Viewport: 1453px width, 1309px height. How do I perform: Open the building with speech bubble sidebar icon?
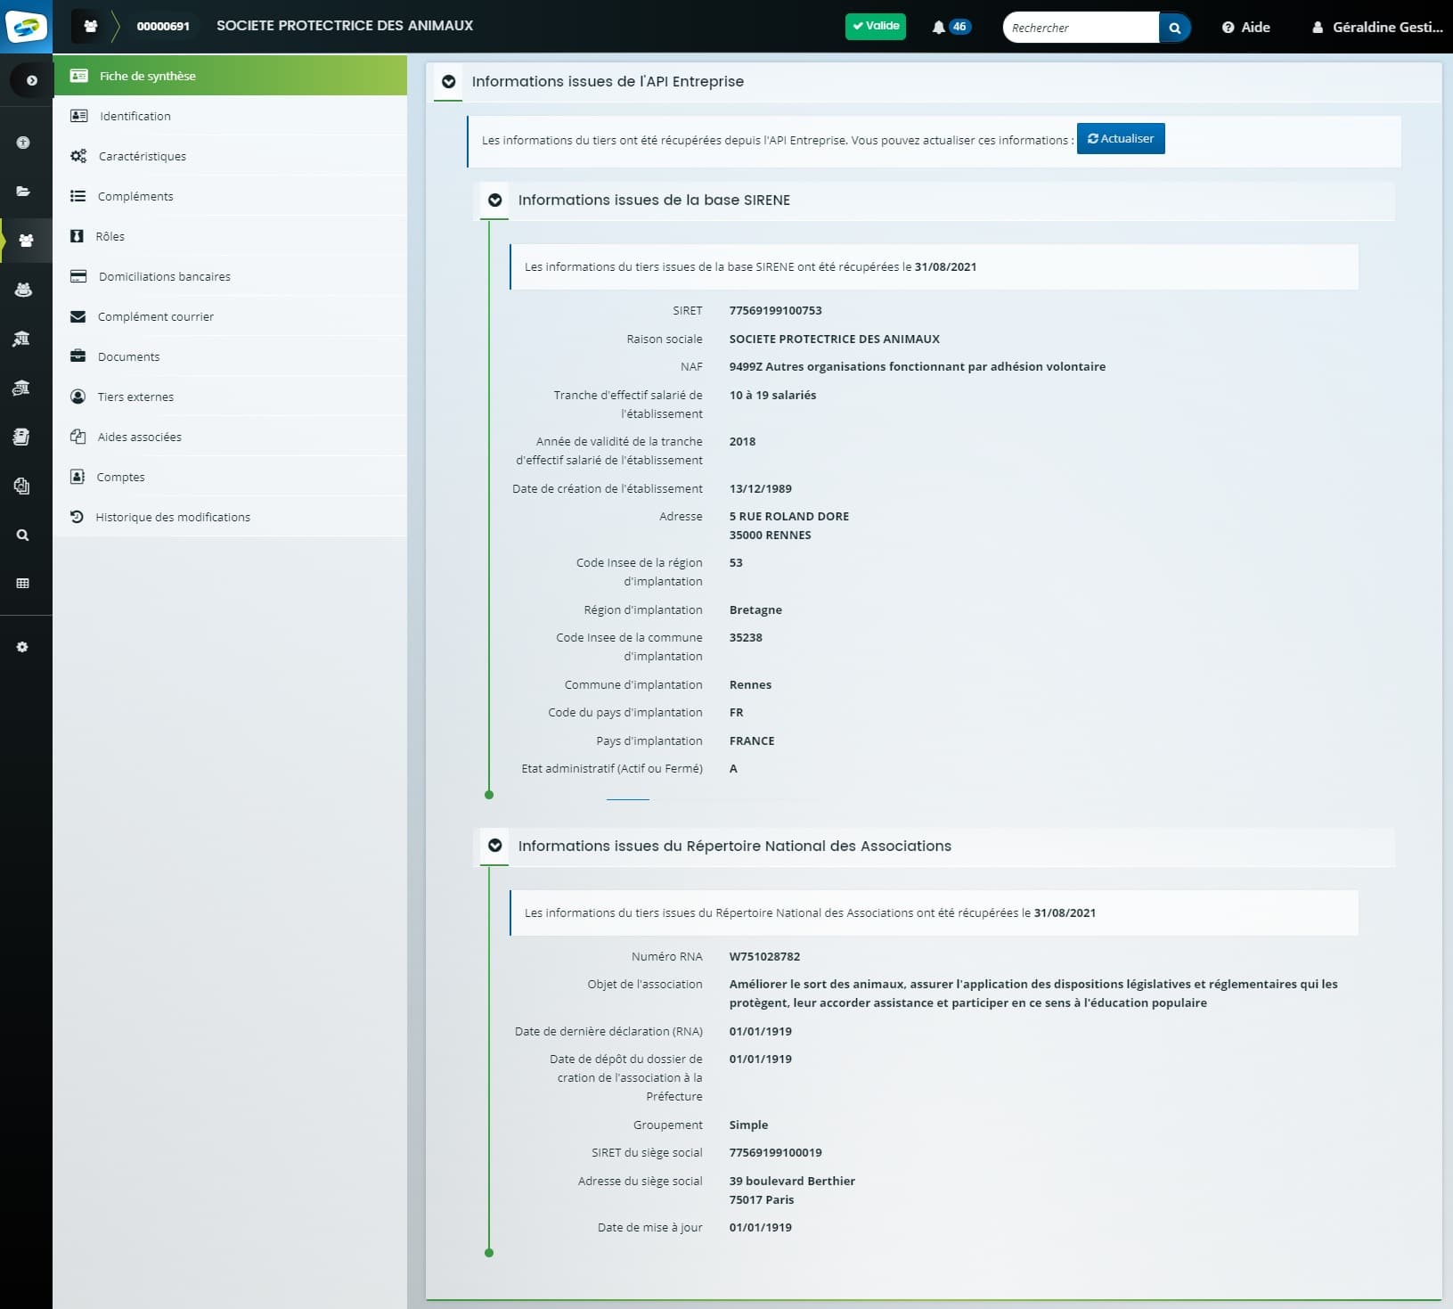pyautogui.click(x=21, y=388)
